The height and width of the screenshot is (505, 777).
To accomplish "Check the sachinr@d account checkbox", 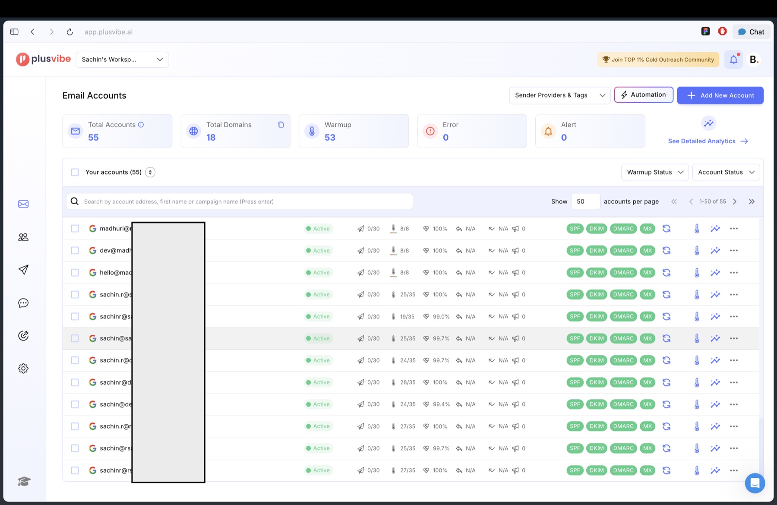I will (75, 382).
